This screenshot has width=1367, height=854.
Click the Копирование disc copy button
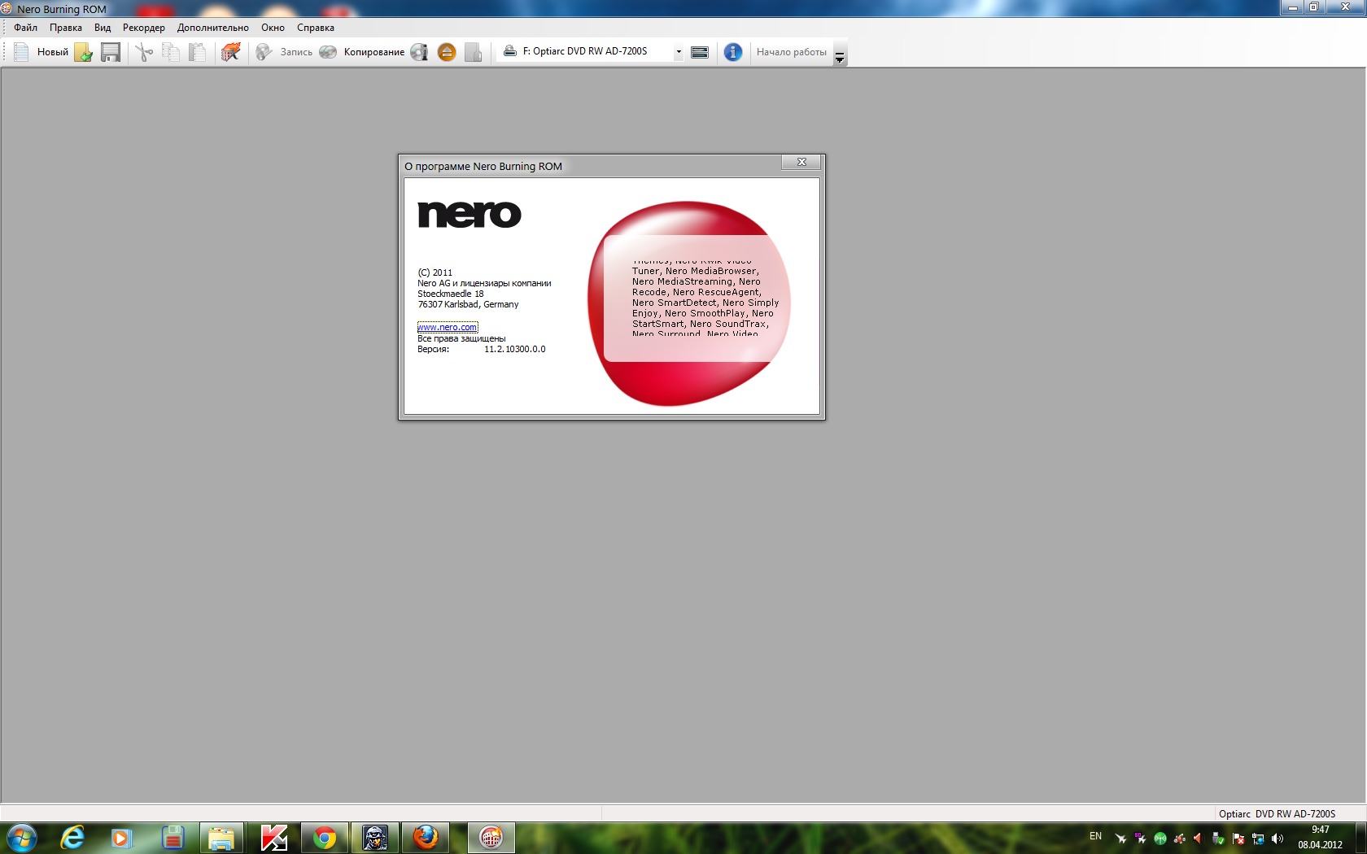[x=362, y=52]
